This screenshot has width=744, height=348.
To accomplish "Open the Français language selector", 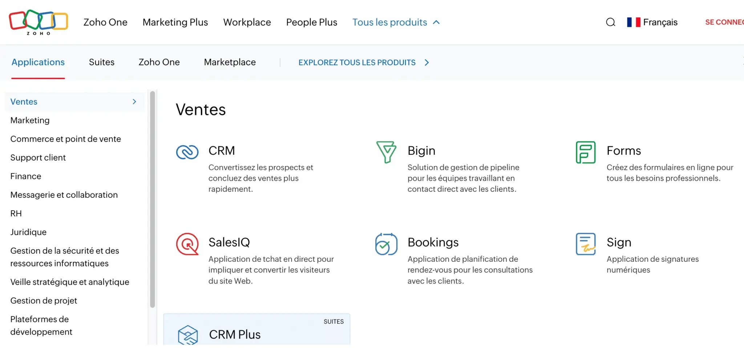I will pos(652,22).
